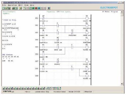
Task: Select the vertical line drawing tool
Action: [x=50, y=88]
